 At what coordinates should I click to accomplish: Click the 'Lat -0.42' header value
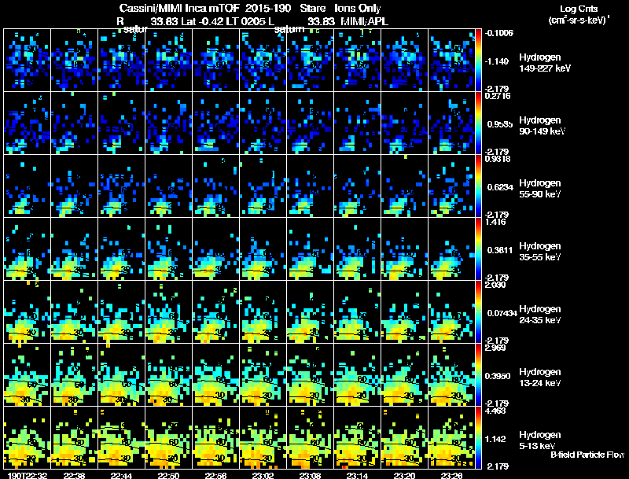[202, 21]
